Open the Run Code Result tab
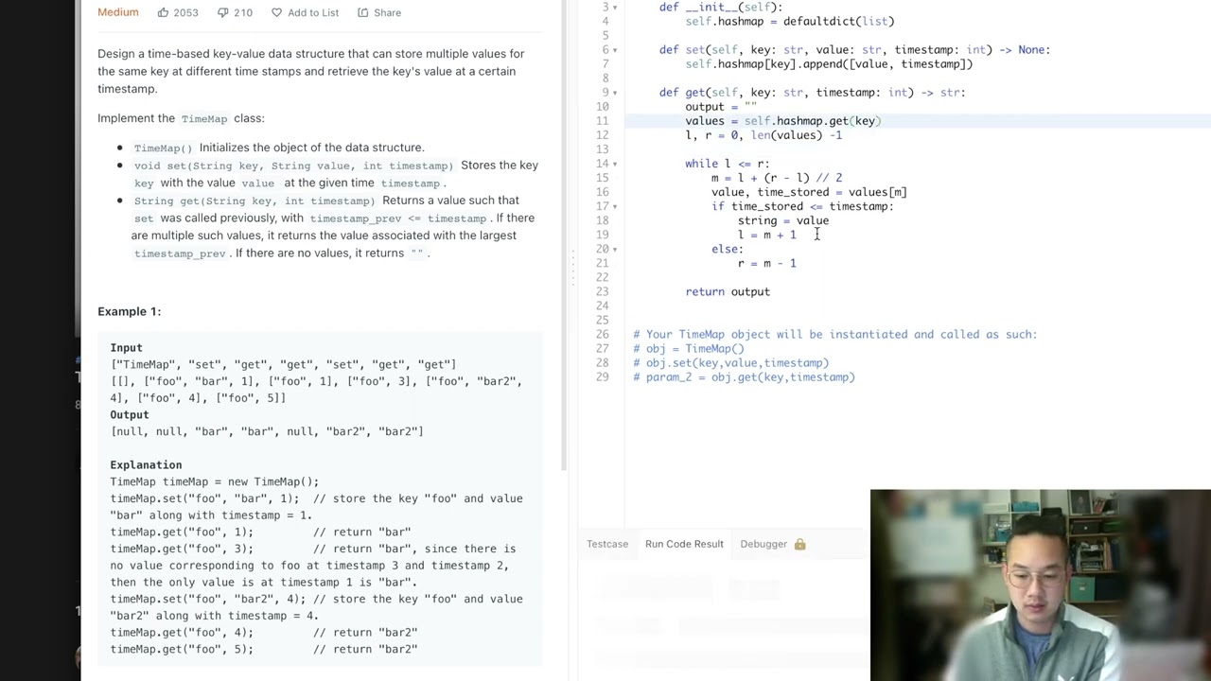 684,544
